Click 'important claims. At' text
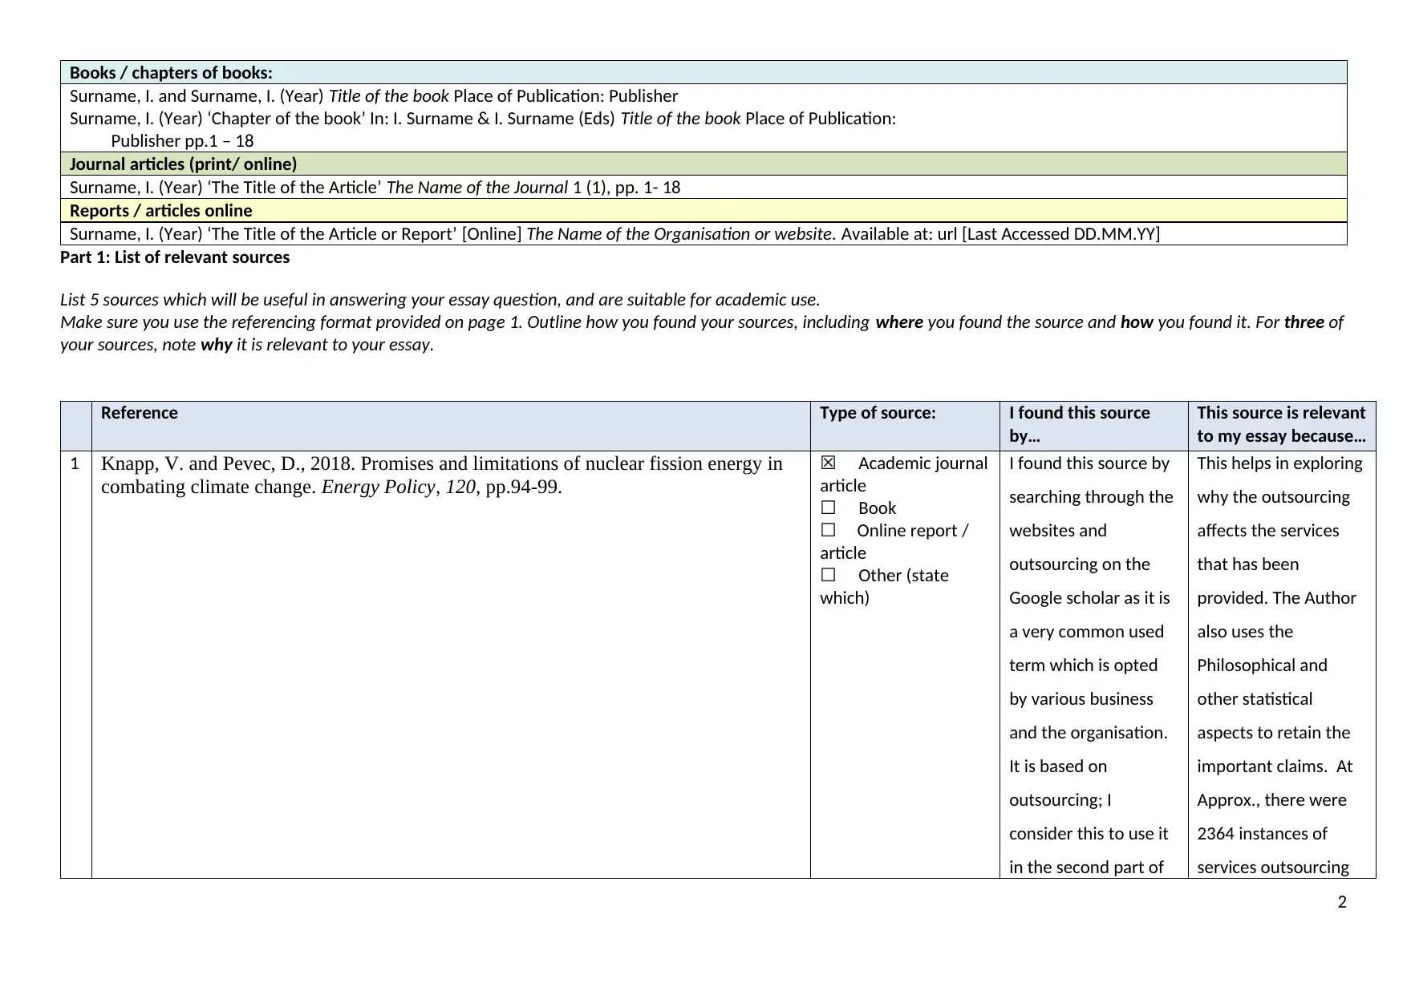Viewport: 1407px width, 995px height. [1275, 766]
